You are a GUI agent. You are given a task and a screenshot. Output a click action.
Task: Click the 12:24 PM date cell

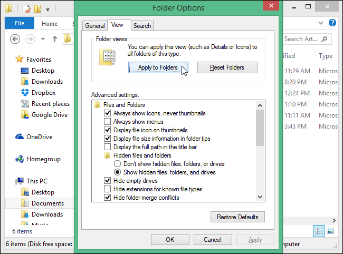(297, 93)
